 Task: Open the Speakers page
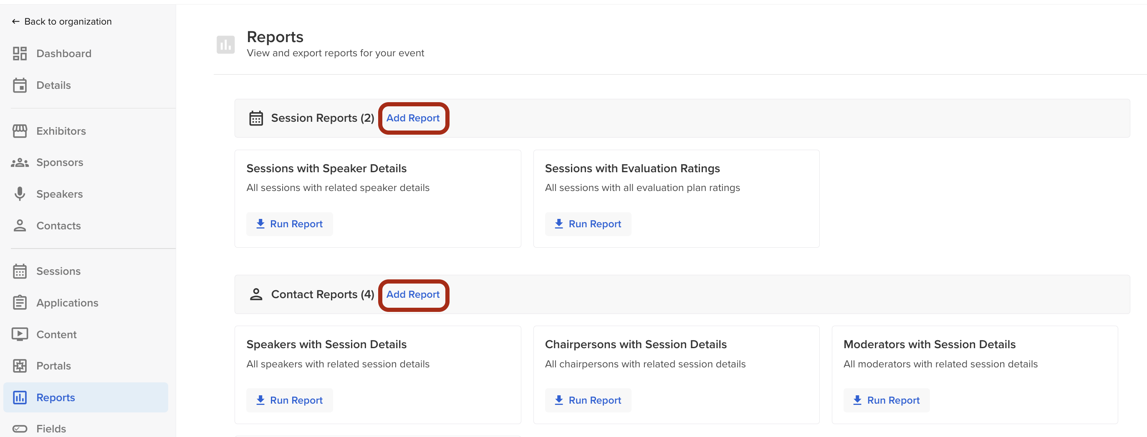[59, 194]
